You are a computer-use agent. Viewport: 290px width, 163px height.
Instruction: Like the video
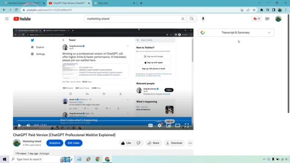click(126, 143)
